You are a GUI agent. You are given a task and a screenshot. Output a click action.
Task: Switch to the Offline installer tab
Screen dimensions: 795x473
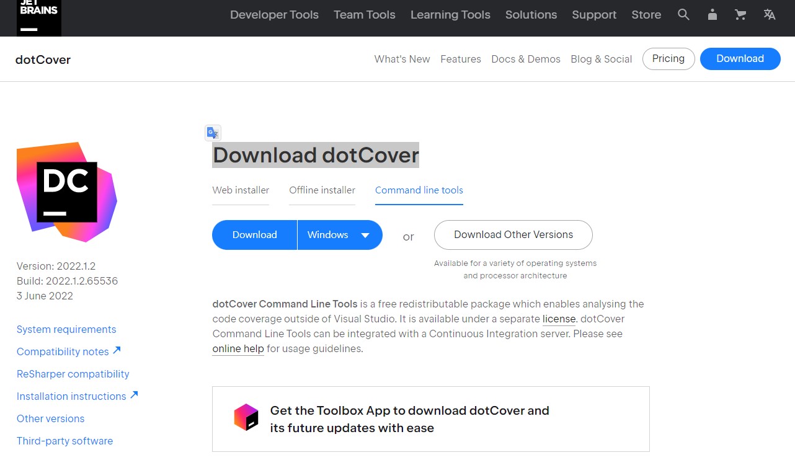(x=322, y=190)
